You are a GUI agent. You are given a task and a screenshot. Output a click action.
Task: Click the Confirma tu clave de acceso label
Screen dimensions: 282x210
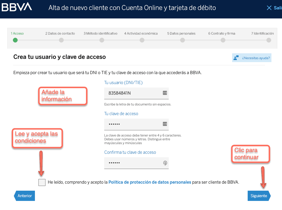(130, 152)
